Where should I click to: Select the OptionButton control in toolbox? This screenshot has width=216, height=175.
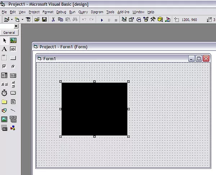[x=13, y=67]
